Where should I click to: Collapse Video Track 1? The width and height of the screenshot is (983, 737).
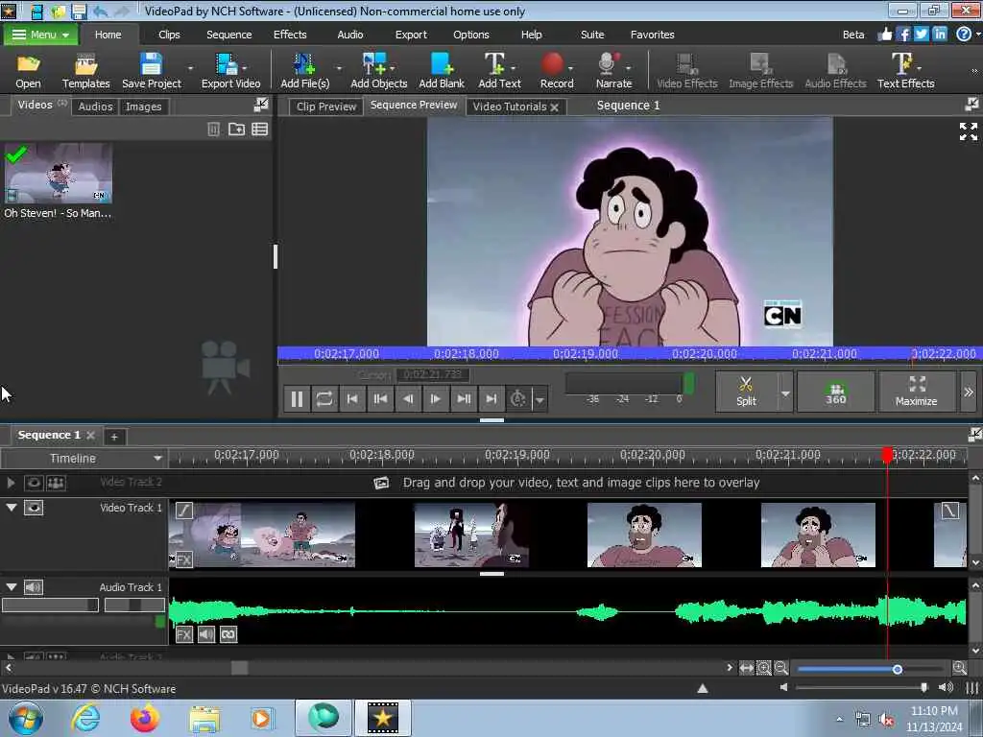[x=12, y=507]
